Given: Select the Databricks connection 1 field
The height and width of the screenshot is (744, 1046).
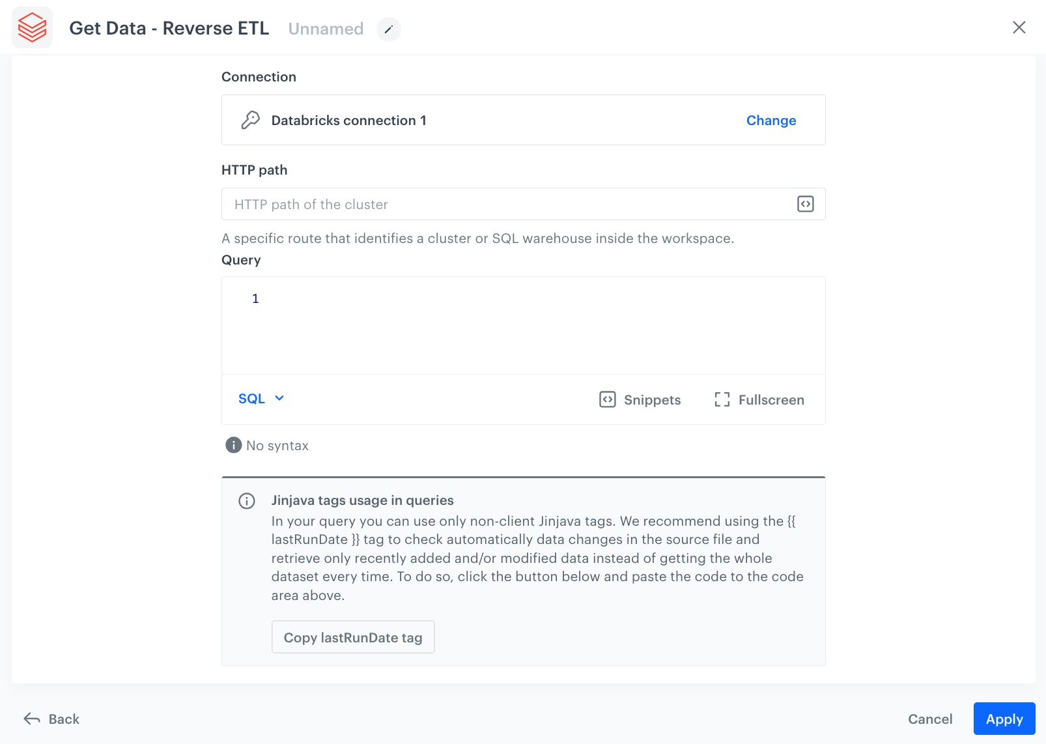Looking at the screenshot, I should [456, 120].
